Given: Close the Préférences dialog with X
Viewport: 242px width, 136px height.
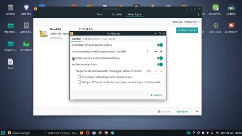Looking at the screenshot, I should pos(164,34).
